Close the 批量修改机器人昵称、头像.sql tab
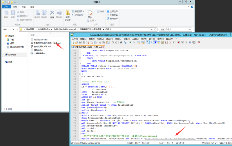The width and height of the screenshot is (232, 146). point(103,47)
